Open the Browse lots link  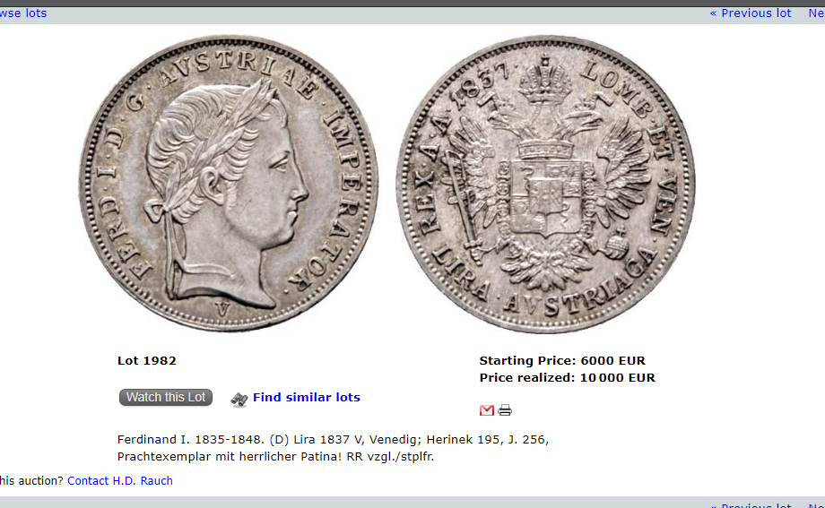coord(23,13)
